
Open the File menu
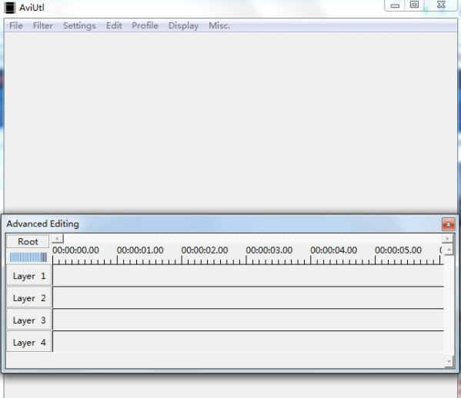point(16,25)
